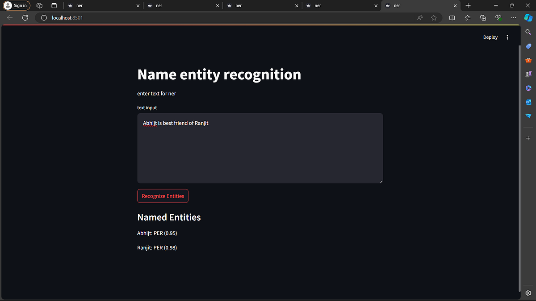Open Copilot from the toolbar
536x301 pixels.
[x=528, y=18]
